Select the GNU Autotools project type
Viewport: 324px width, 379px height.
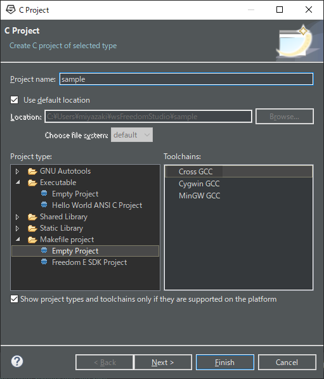click(65, 171)
